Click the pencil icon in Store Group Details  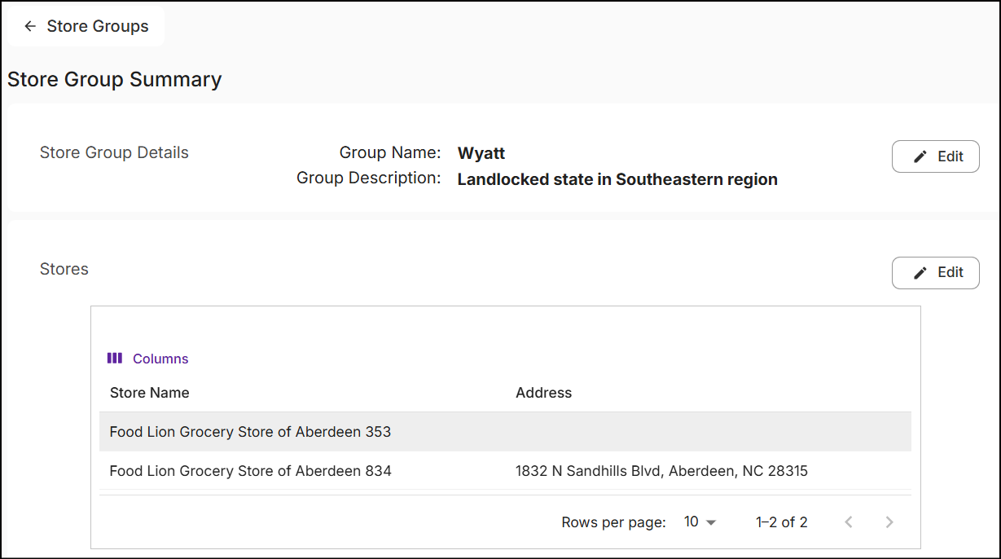coord(920,156)
